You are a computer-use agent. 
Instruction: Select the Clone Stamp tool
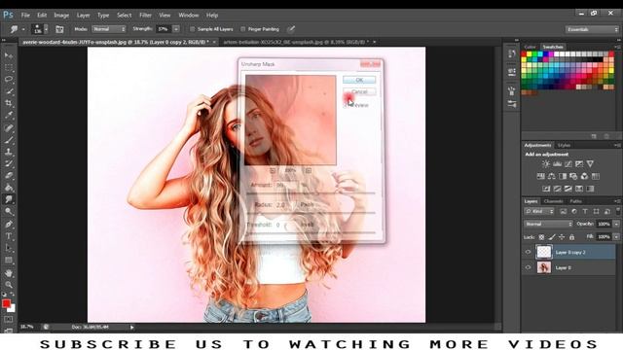pyautogui.click(x=9, y=152)
